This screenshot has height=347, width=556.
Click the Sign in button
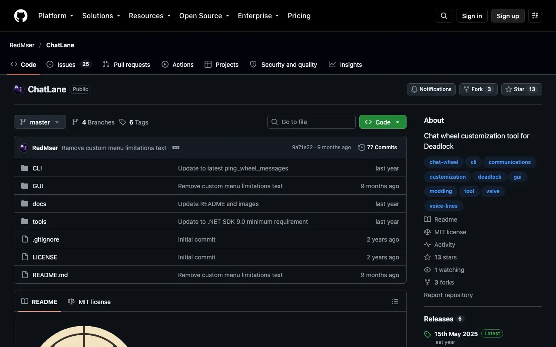click(x=472, y=16)
